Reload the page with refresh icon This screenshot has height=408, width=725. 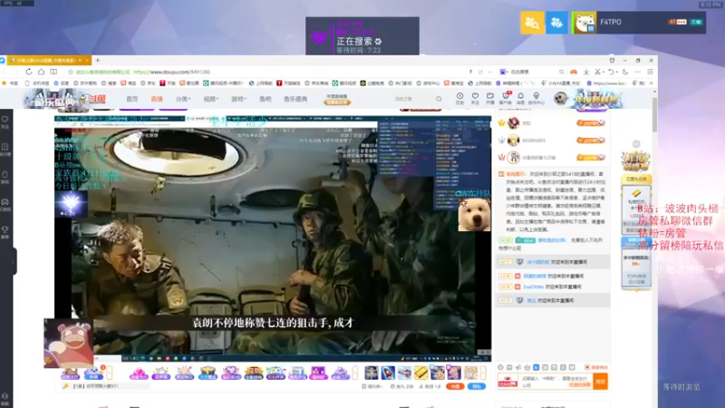coord(29,72)
